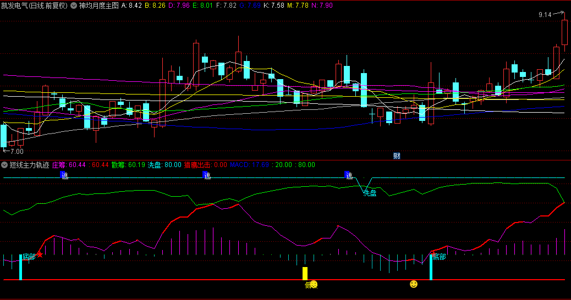Click the 洗盘 label on the green line
Viewport: 571px width, 300px height.
coord(370,193)
